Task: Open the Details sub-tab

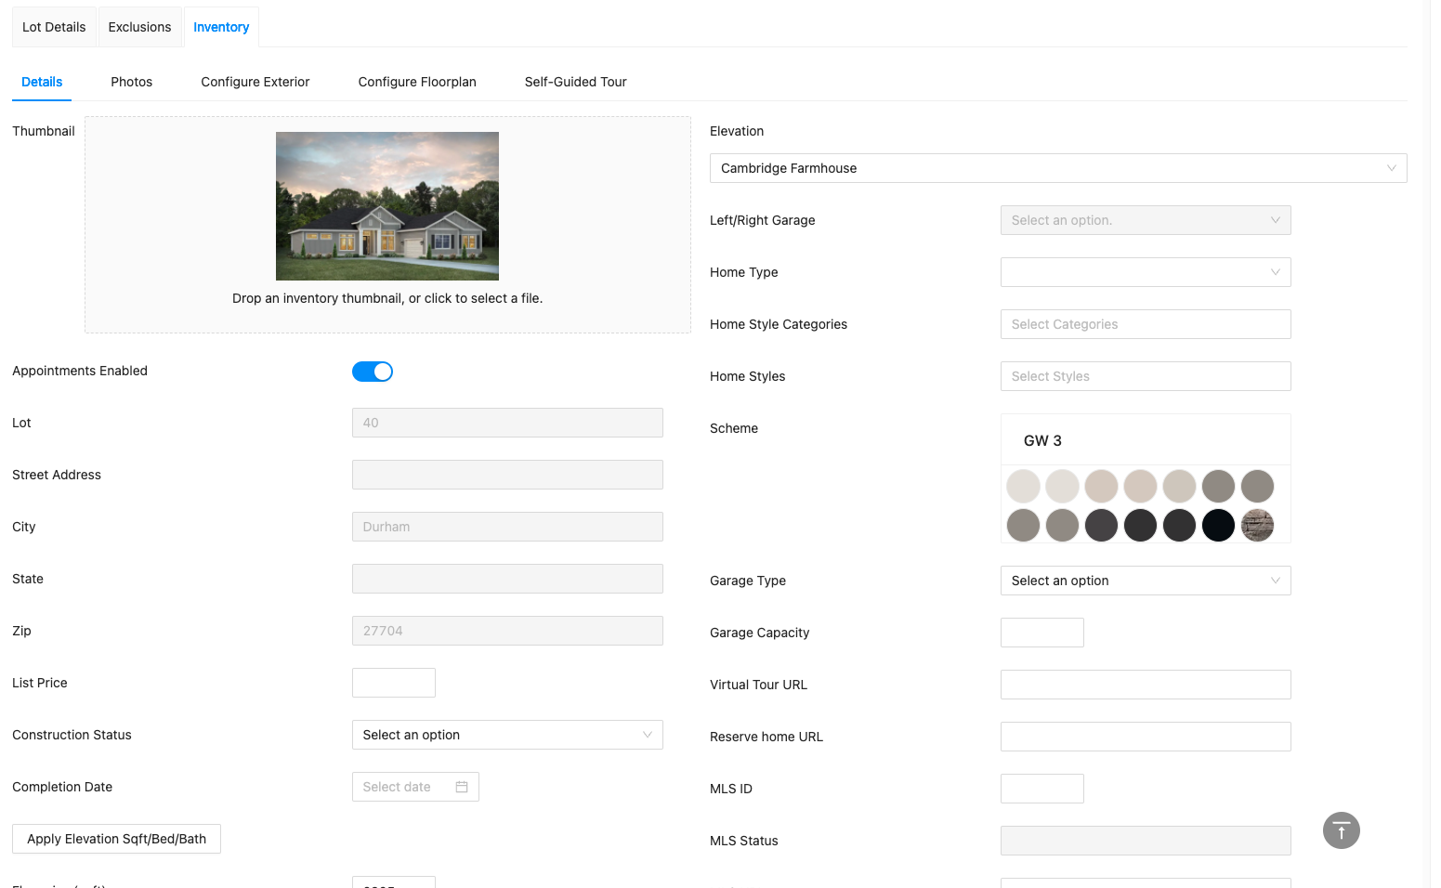Action: [42, 82]
